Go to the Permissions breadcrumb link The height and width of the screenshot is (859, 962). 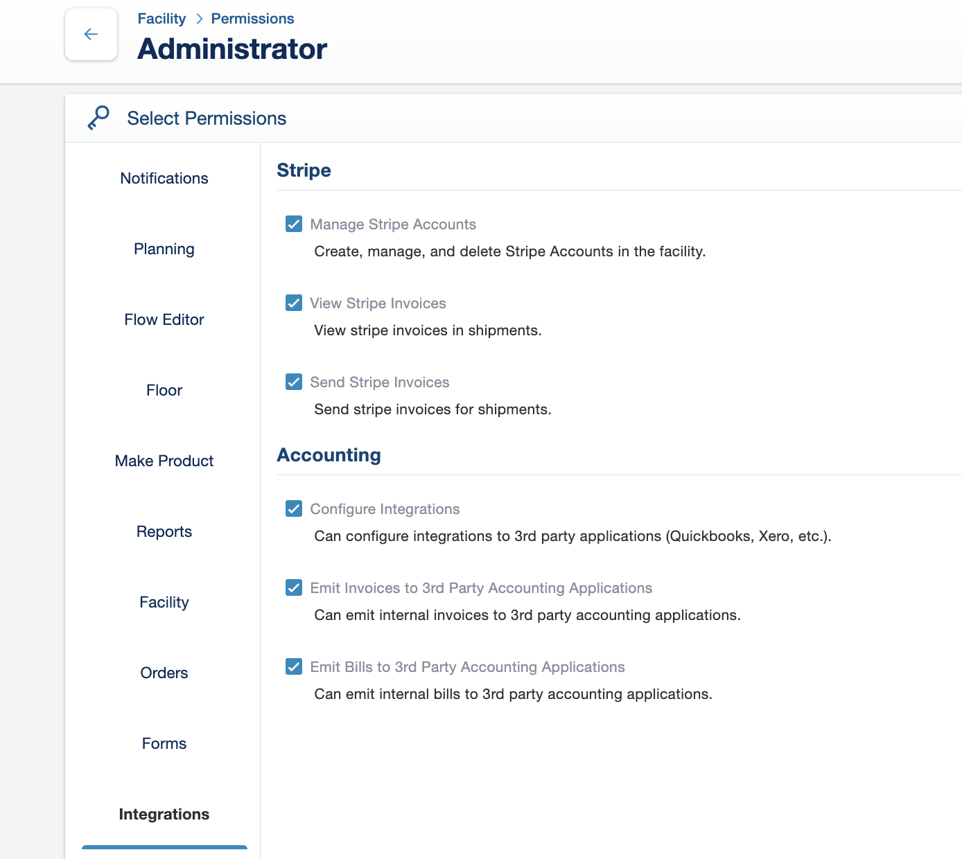(252, 19)
